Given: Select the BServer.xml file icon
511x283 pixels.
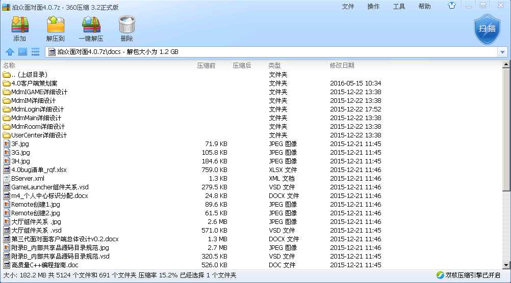Looking at the screenshot, I should coord(7,178).
